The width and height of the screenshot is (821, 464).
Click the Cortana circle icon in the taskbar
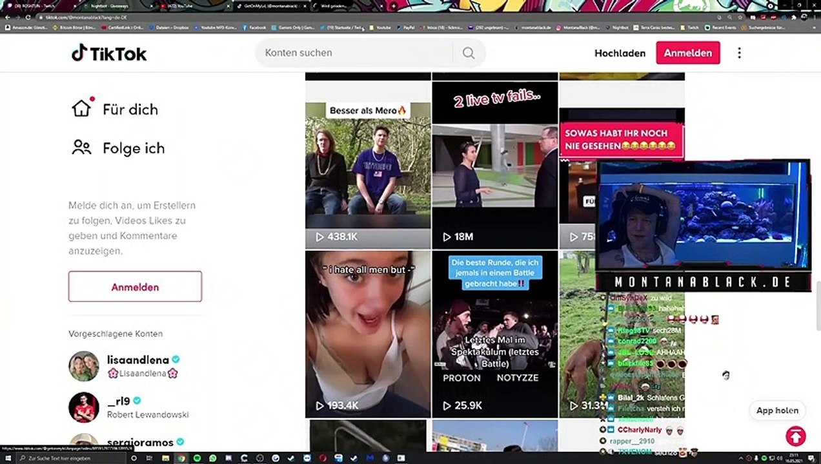click(x=134, y=458)
